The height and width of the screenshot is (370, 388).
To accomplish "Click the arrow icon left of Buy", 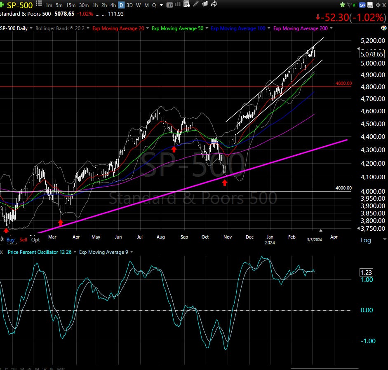I will [x=2, y=239].
